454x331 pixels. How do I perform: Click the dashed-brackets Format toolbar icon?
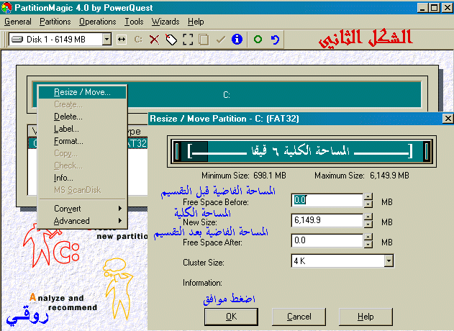(188, 40)
